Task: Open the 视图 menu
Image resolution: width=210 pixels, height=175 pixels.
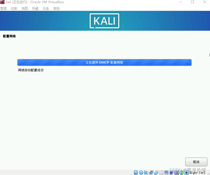Action: click(x=25, y=8)
